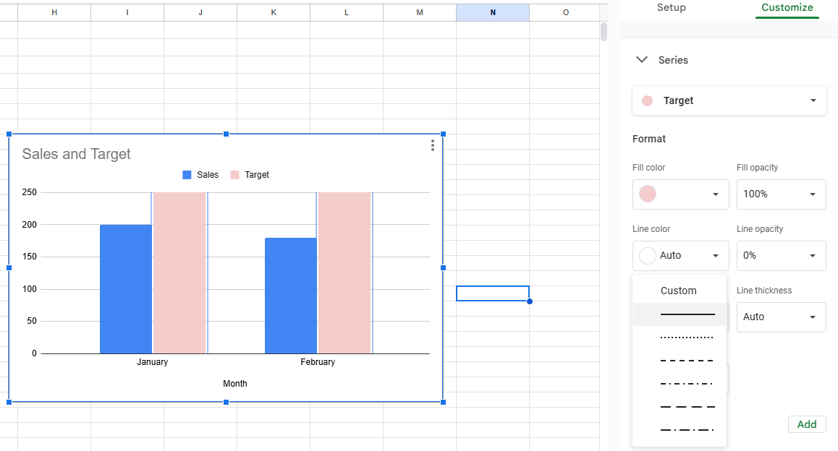Select the solid line dash type
This screenshot has height=451, width=838.
click(687, 314)
